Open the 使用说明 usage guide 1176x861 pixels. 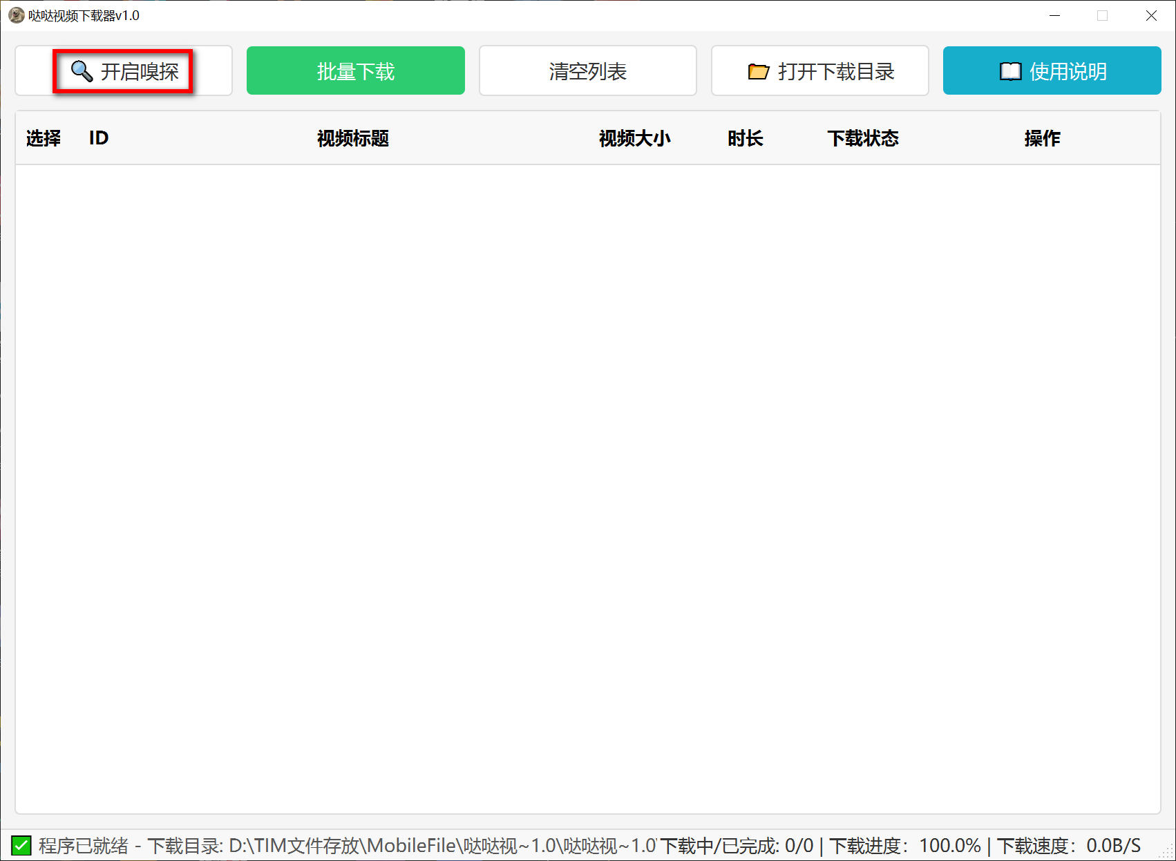coord(1052,70)
